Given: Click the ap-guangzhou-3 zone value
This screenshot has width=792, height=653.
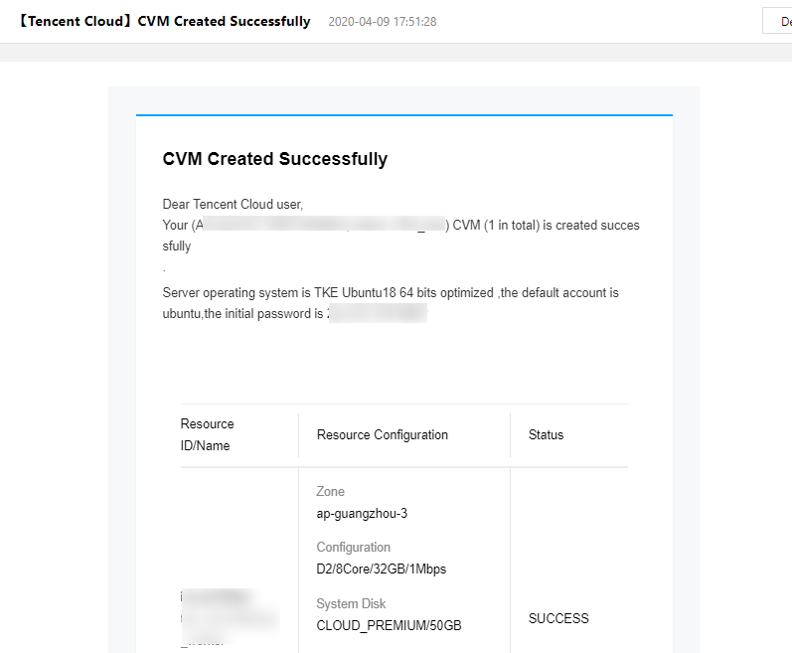Looking at the screenshot, I should point(362,514).
